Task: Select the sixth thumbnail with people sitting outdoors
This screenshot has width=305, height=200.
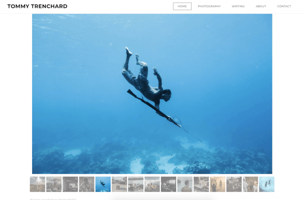Action: pyautogui.click(x=119, y=184)
